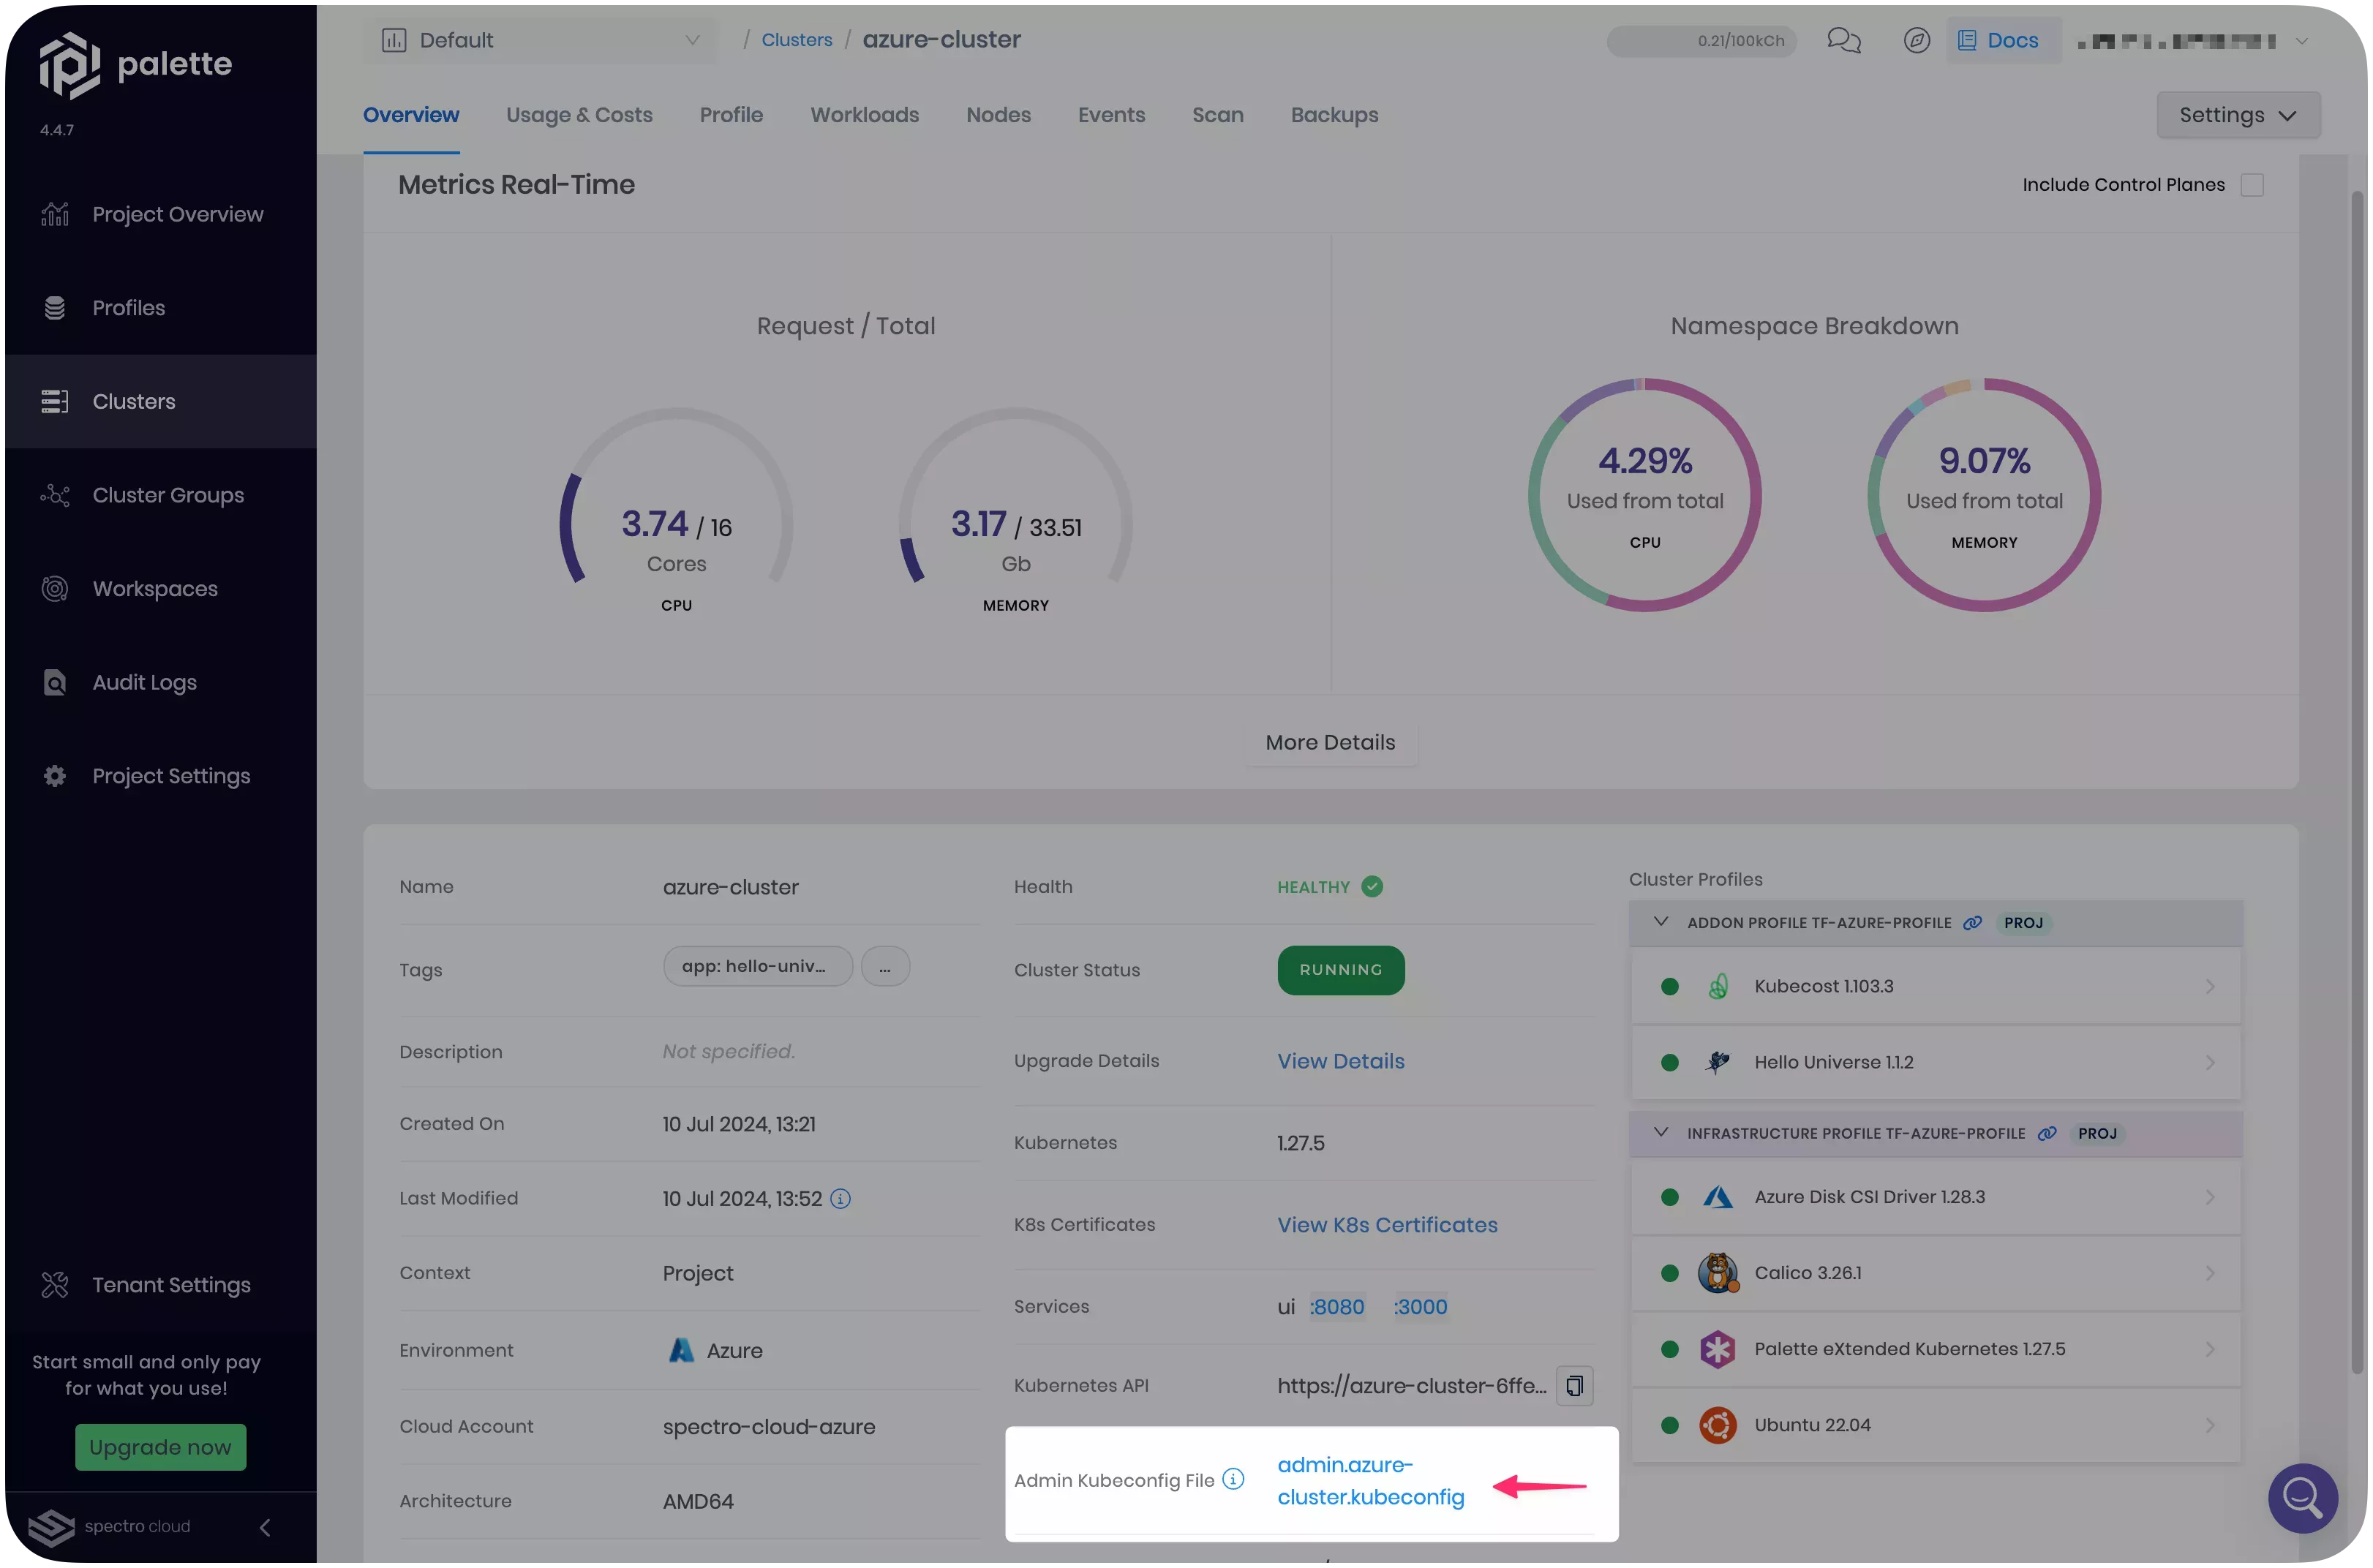Click the View Details upgrade link

click(x=1340, y=1062)
